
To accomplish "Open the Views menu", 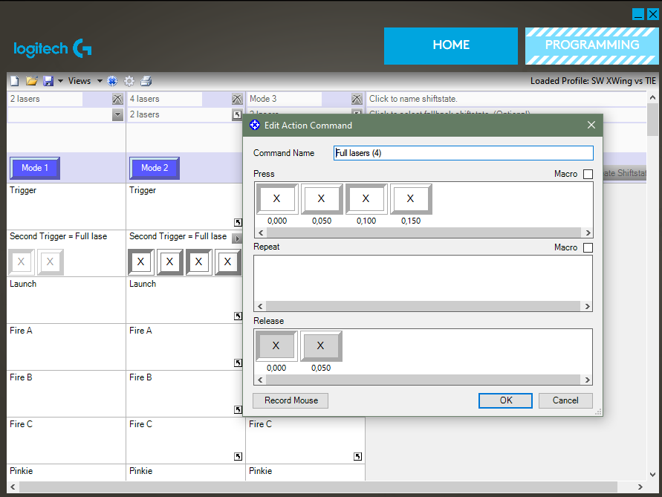I will (x=79, y=81).
